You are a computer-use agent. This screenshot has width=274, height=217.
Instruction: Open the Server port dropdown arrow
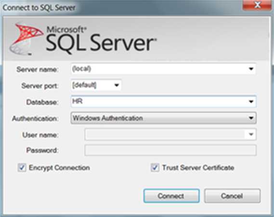pos(117,85)
